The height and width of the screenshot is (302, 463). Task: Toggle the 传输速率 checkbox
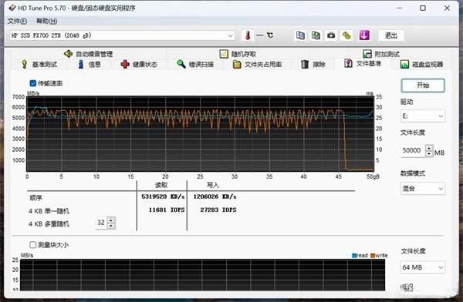[33, 83]
